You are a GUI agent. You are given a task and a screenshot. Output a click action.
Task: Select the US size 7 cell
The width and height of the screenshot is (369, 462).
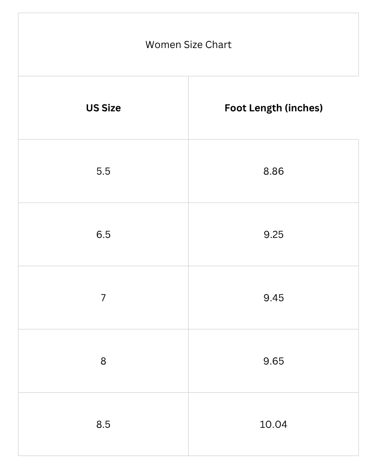(x=103, y=298)
